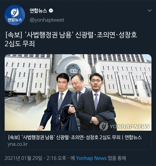
Task: Open the article card title ending '| 연합뉴스'
Action: (x=75, y=137)
